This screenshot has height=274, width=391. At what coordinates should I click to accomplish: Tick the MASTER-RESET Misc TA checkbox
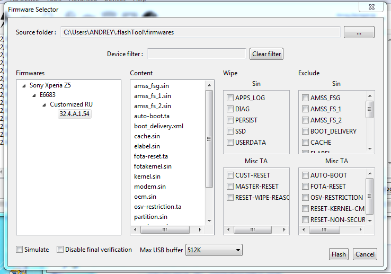230,187
